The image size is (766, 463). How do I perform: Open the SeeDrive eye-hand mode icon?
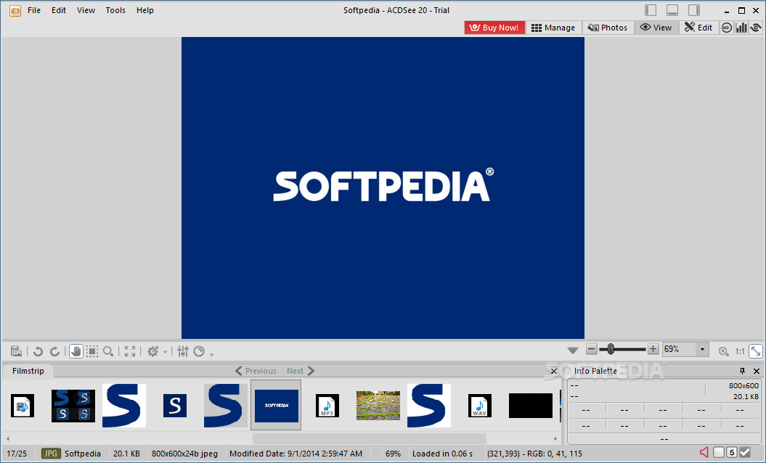click(x=756, y=28)
